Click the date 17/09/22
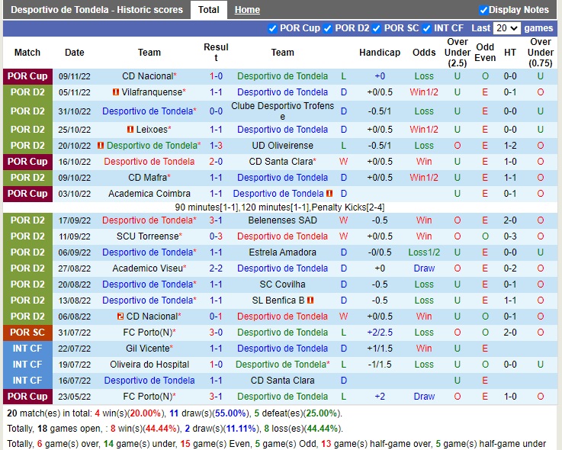 [x=75, y=220]
